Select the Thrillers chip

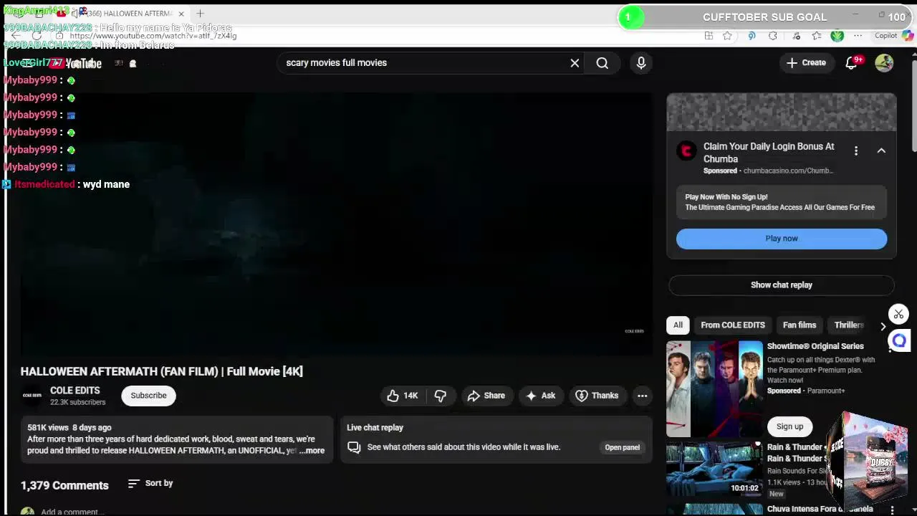[849, 325]
